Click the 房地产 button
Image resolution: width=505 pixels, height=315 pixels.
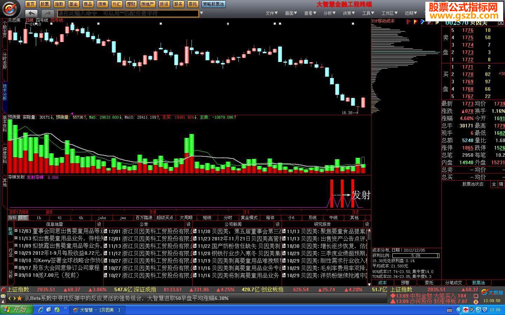point(147,4)
